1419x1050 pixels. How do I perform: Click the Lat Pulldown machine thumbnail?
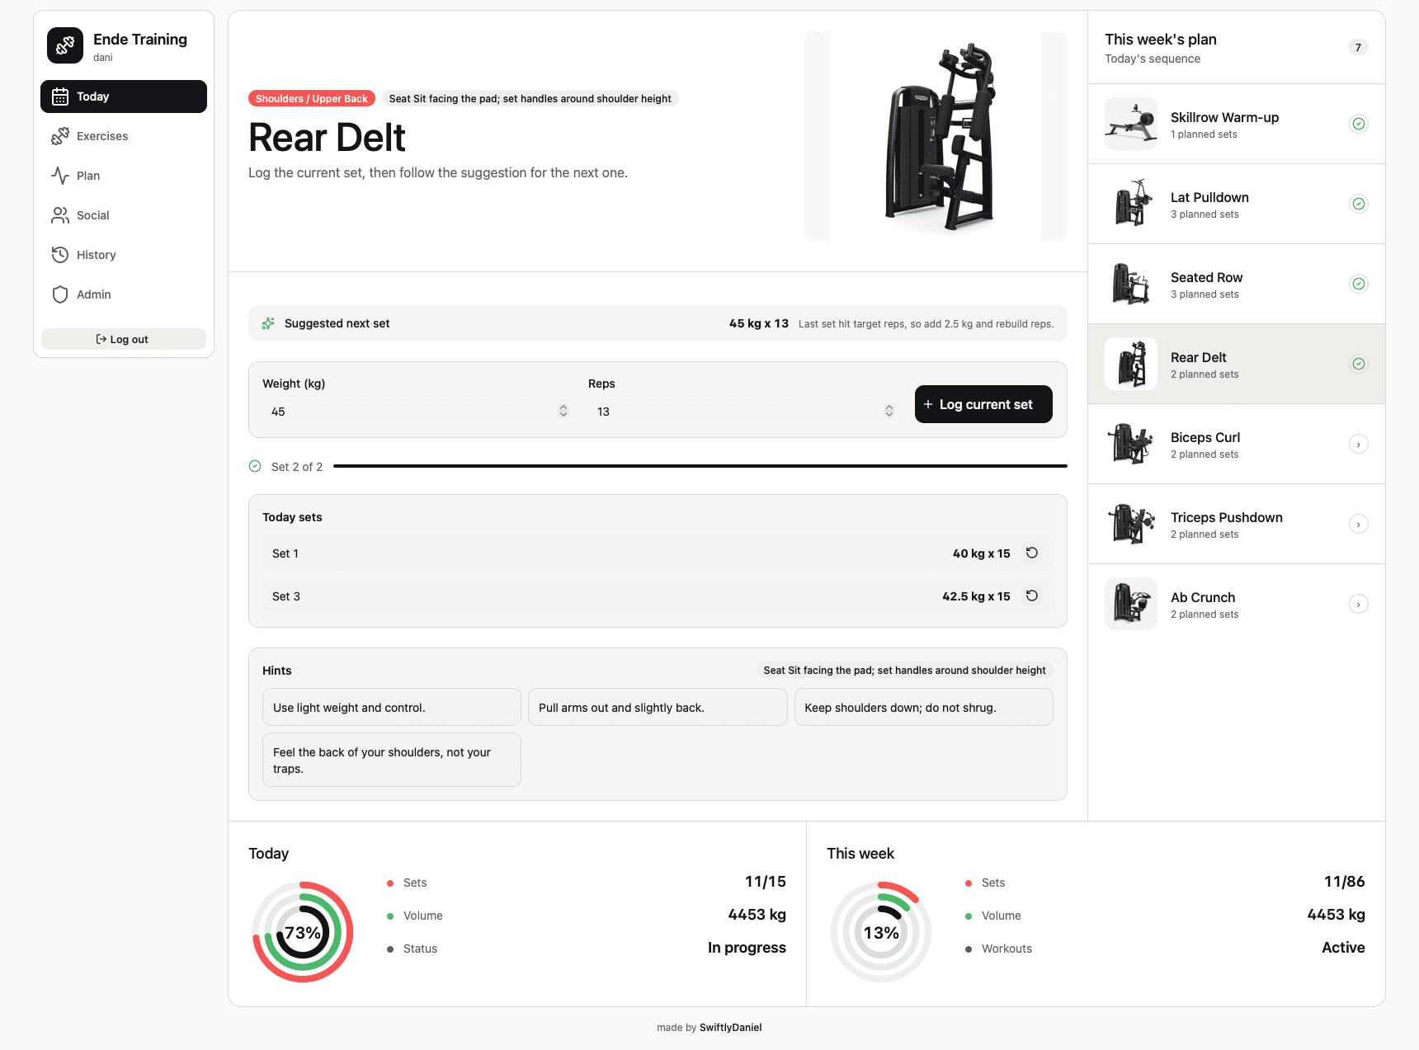point(1131,204)
